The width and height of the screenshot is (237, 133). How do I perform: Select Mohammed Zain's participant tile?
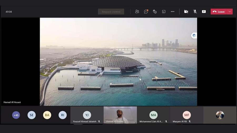(153, 115)
